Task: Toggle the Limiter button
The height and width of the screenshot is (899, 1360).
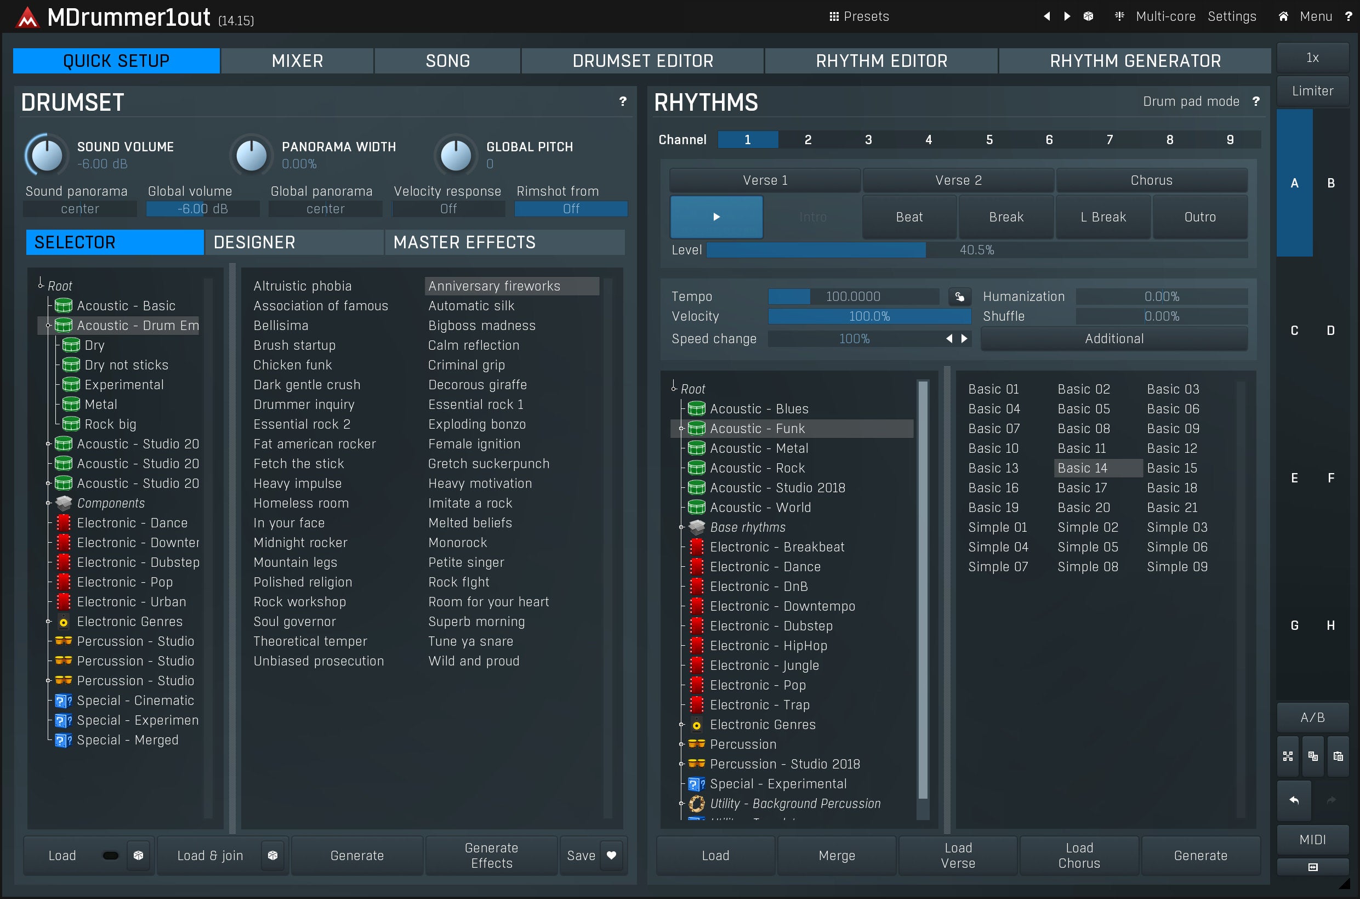Action: 1312,90
